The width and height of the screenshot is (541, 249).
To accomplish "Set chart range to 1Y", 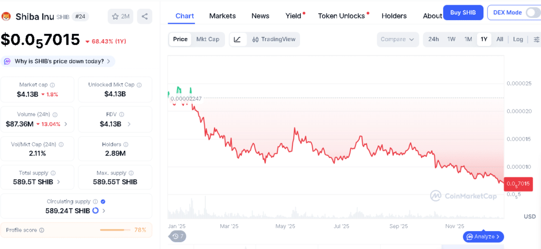I will pyautogui.click(x=484, y=39).
